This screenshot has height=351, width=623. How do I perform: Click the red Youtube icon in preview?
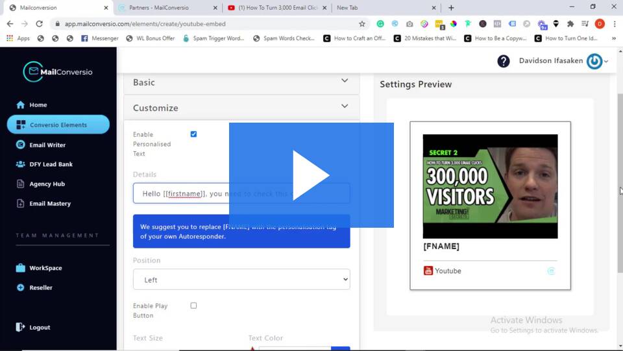pyautogui.click(x=428, y=271)
